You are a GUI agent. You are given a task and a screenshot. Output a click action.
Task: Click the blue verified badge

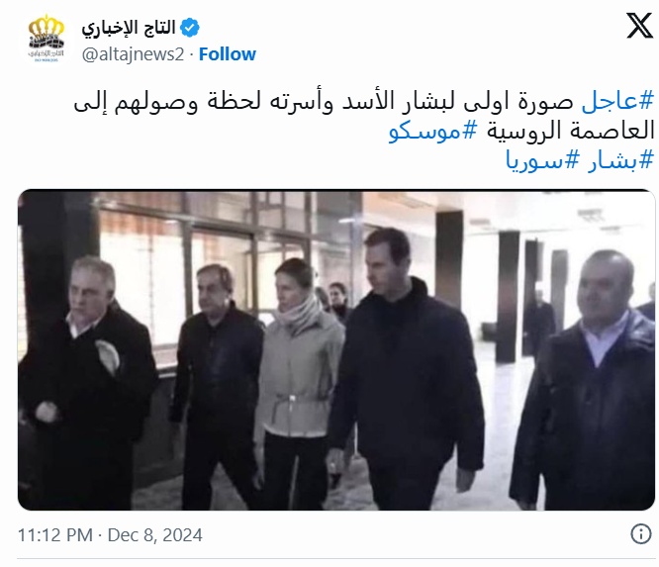(190, 28)
